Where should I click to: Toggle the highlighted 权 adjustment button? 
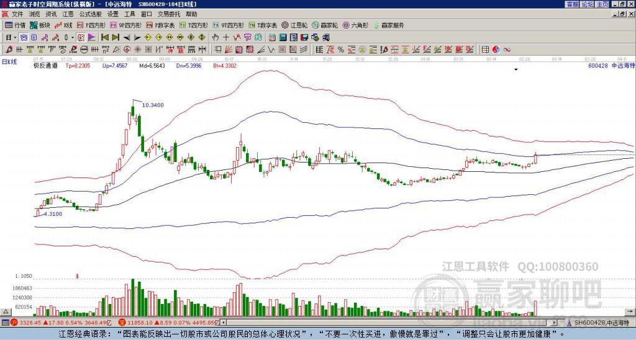click(x=81, y=37)
